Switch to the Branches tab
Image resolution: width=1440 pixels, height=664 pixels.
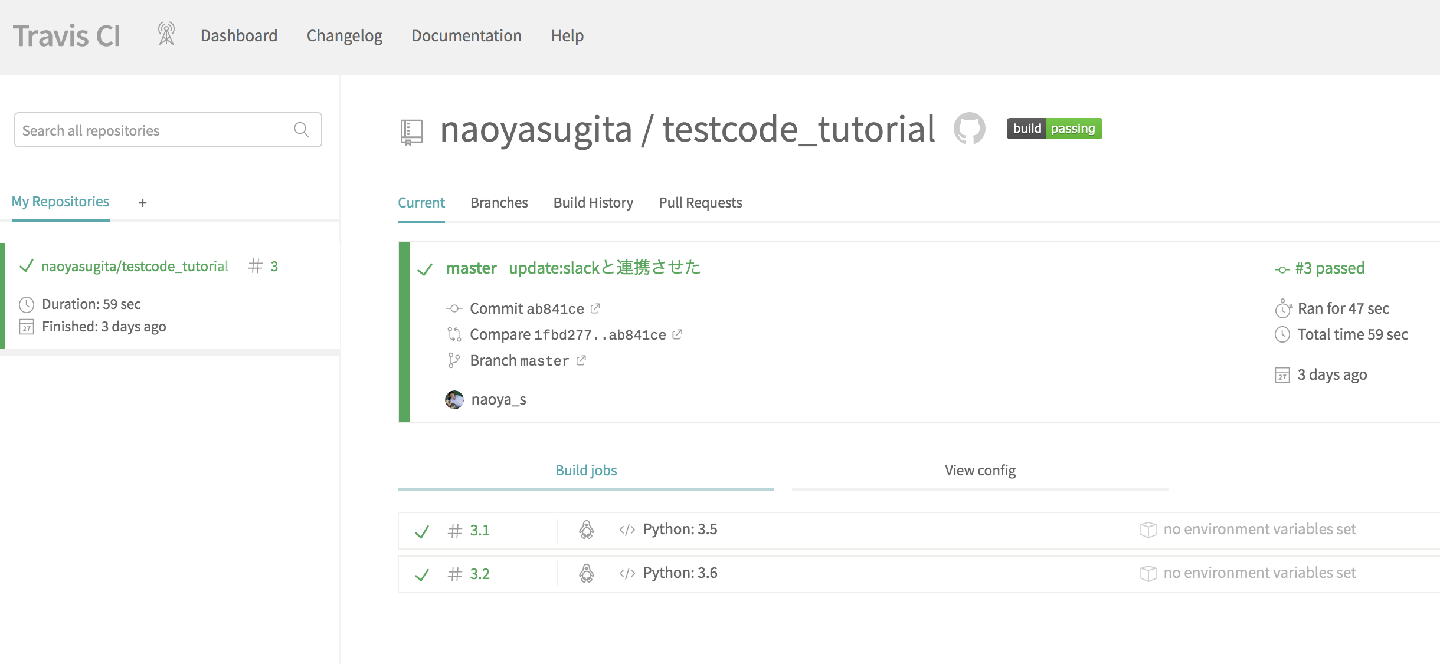pyautogui.click(x=499, y=203)
